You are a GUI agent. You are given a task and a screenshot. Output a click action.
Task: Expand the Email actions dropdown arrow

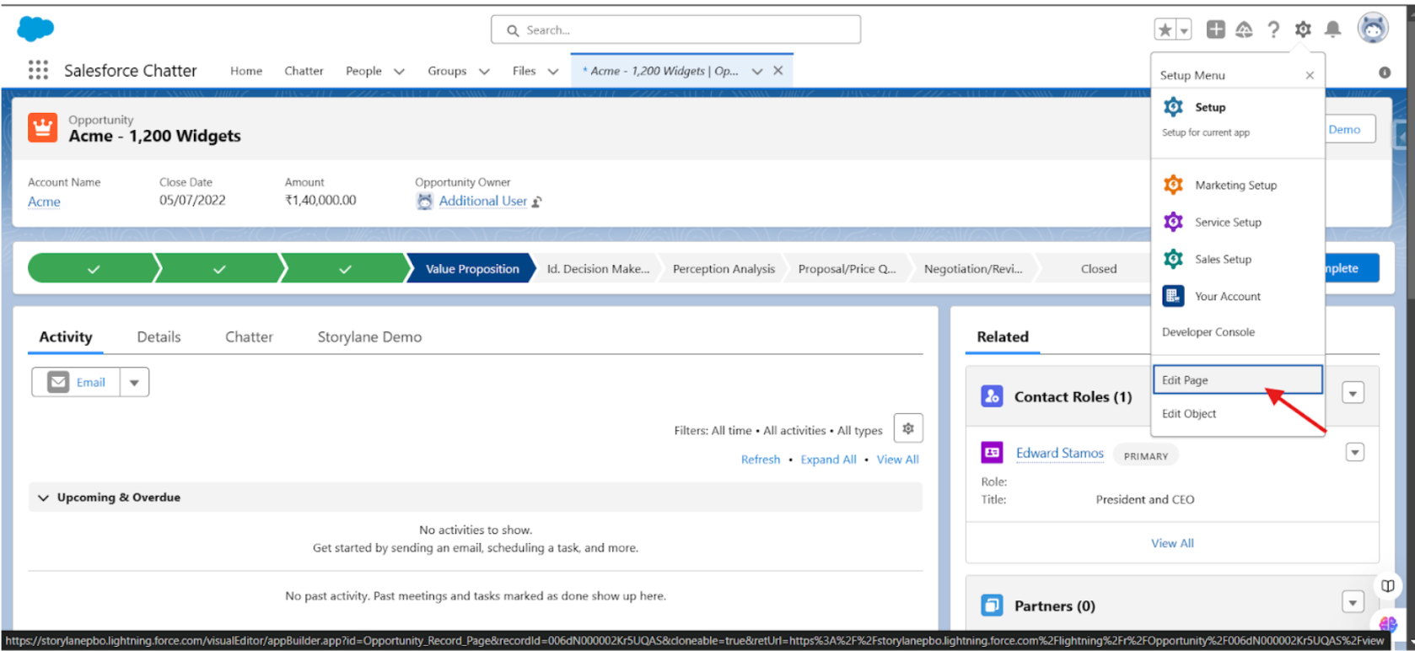pyautogui.click(x=134, y=383)
